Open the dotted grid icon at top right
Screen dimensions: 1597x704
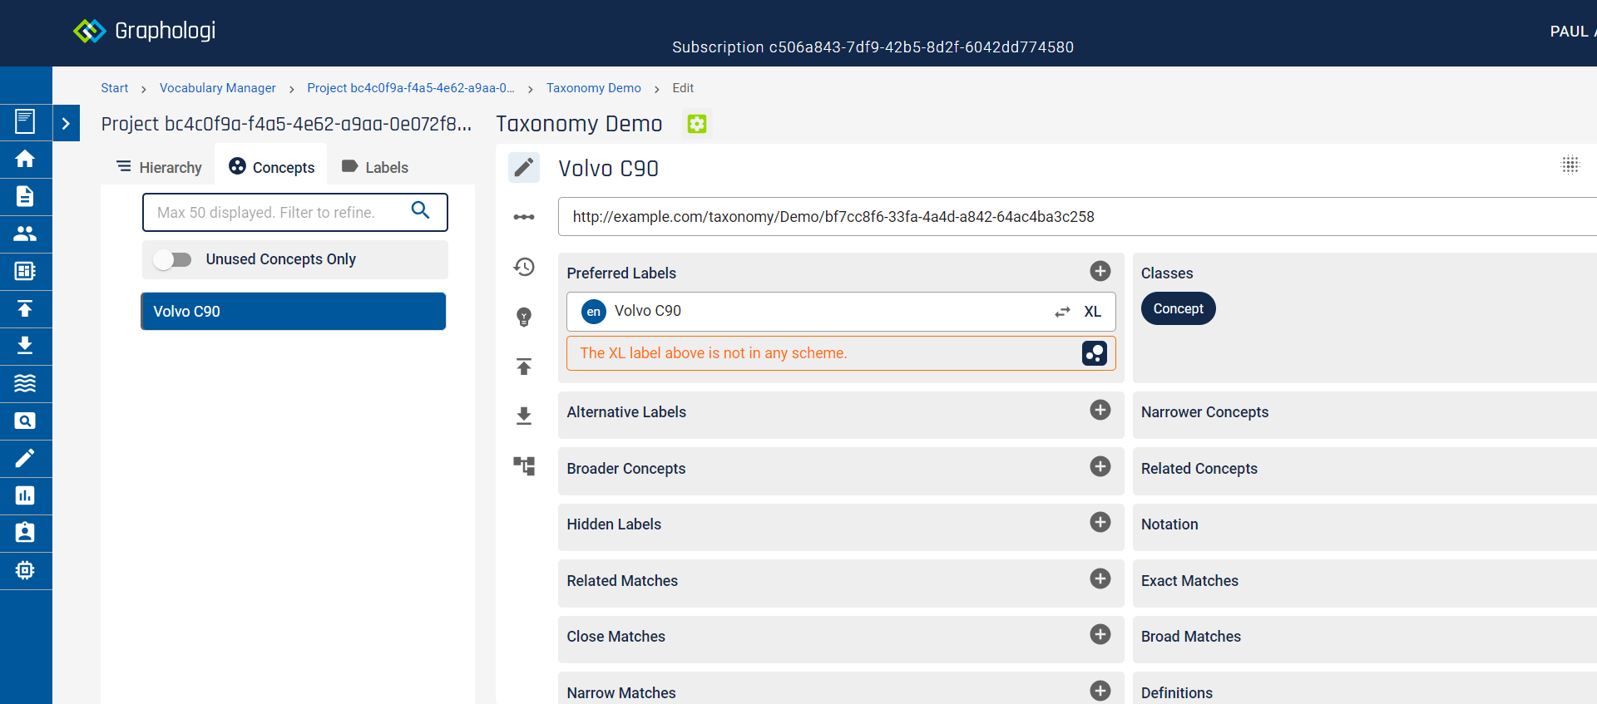click(x=1570, y=165)
